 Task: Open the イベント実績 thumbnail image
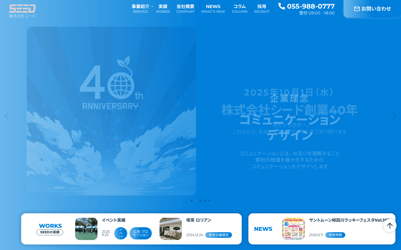pos(86,229)
